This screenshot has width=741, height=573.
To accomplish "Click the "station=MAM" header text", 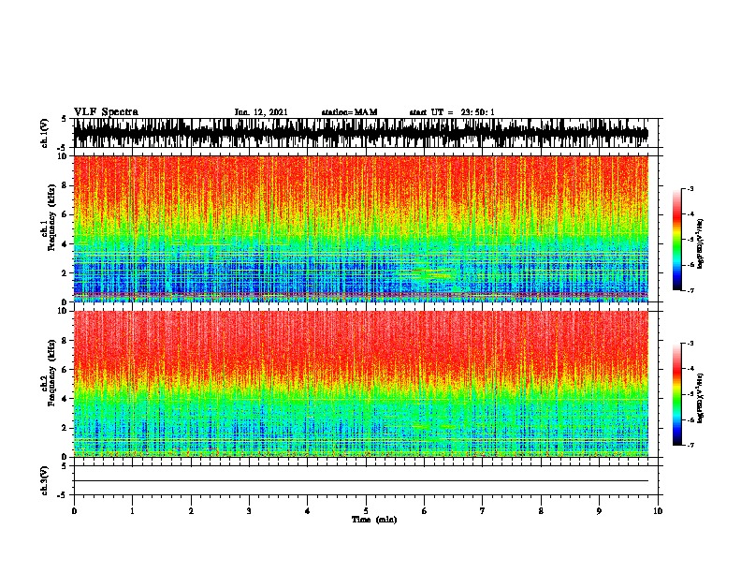I will pyautogui.click(x=349, y=112).
